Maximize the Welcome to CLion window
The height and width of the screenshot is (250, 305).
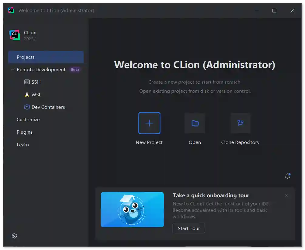click(274, 11)
